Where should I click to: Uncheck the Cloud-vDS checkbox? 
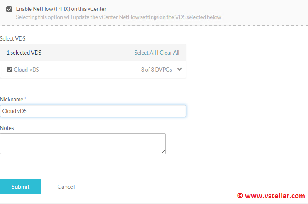click(x=10, y=70)
